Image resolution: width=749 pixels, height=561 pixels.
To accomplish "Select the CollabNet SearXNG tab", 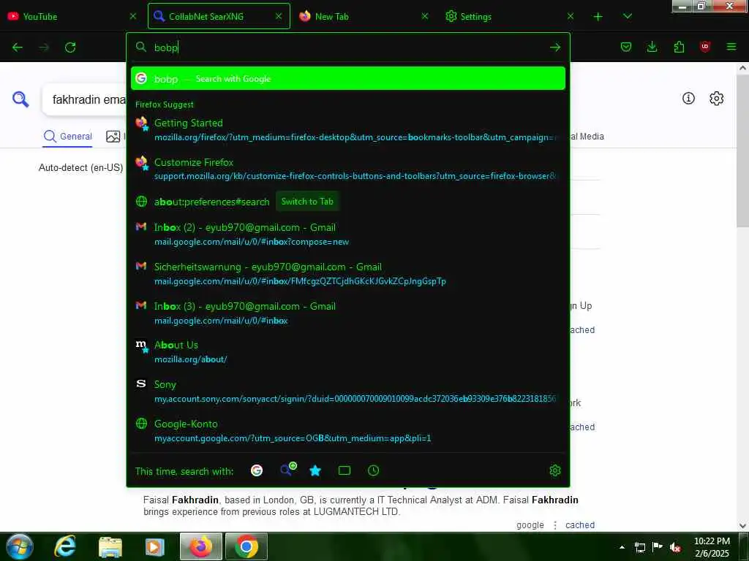I will pos(219,16).
